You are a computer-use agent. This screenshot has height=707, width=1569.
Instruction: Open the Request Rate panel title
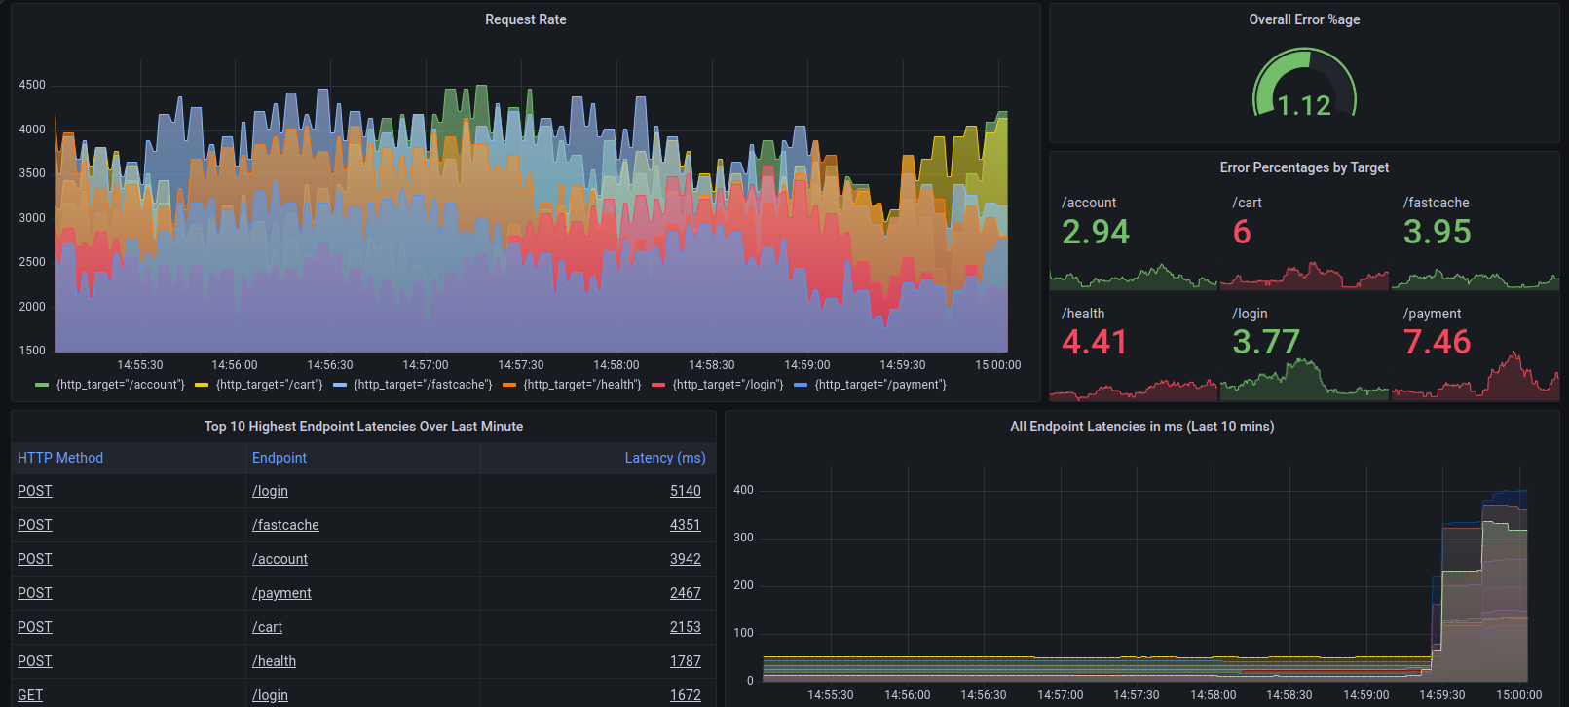click(x=525, y=19)
